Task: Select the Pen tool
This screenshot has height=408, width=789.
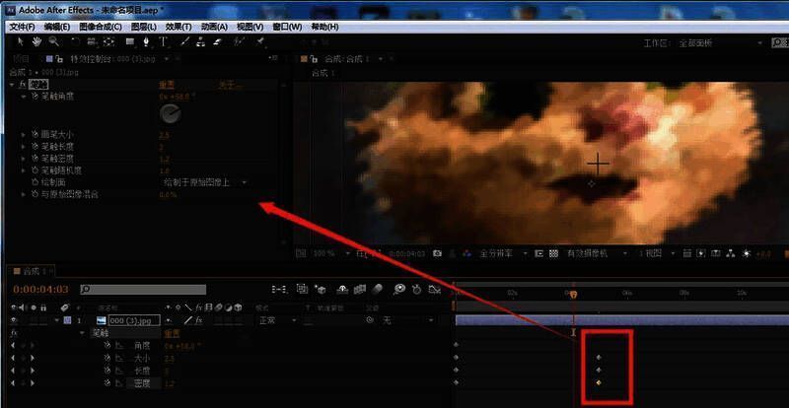Action: pos(146,41)
